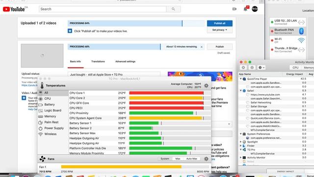Select the CPU System Agent Core row
The height and width of the screenshot is (177, 314).
point(139,118)
